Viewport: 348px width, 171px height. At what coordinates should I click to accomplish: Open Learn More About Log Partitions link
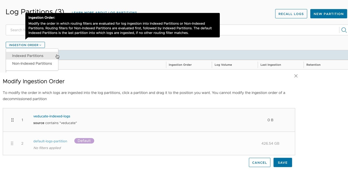[104, 12]
